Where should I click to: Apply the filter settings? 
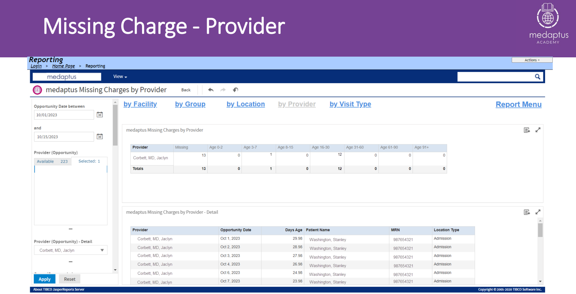pos(45,279)
